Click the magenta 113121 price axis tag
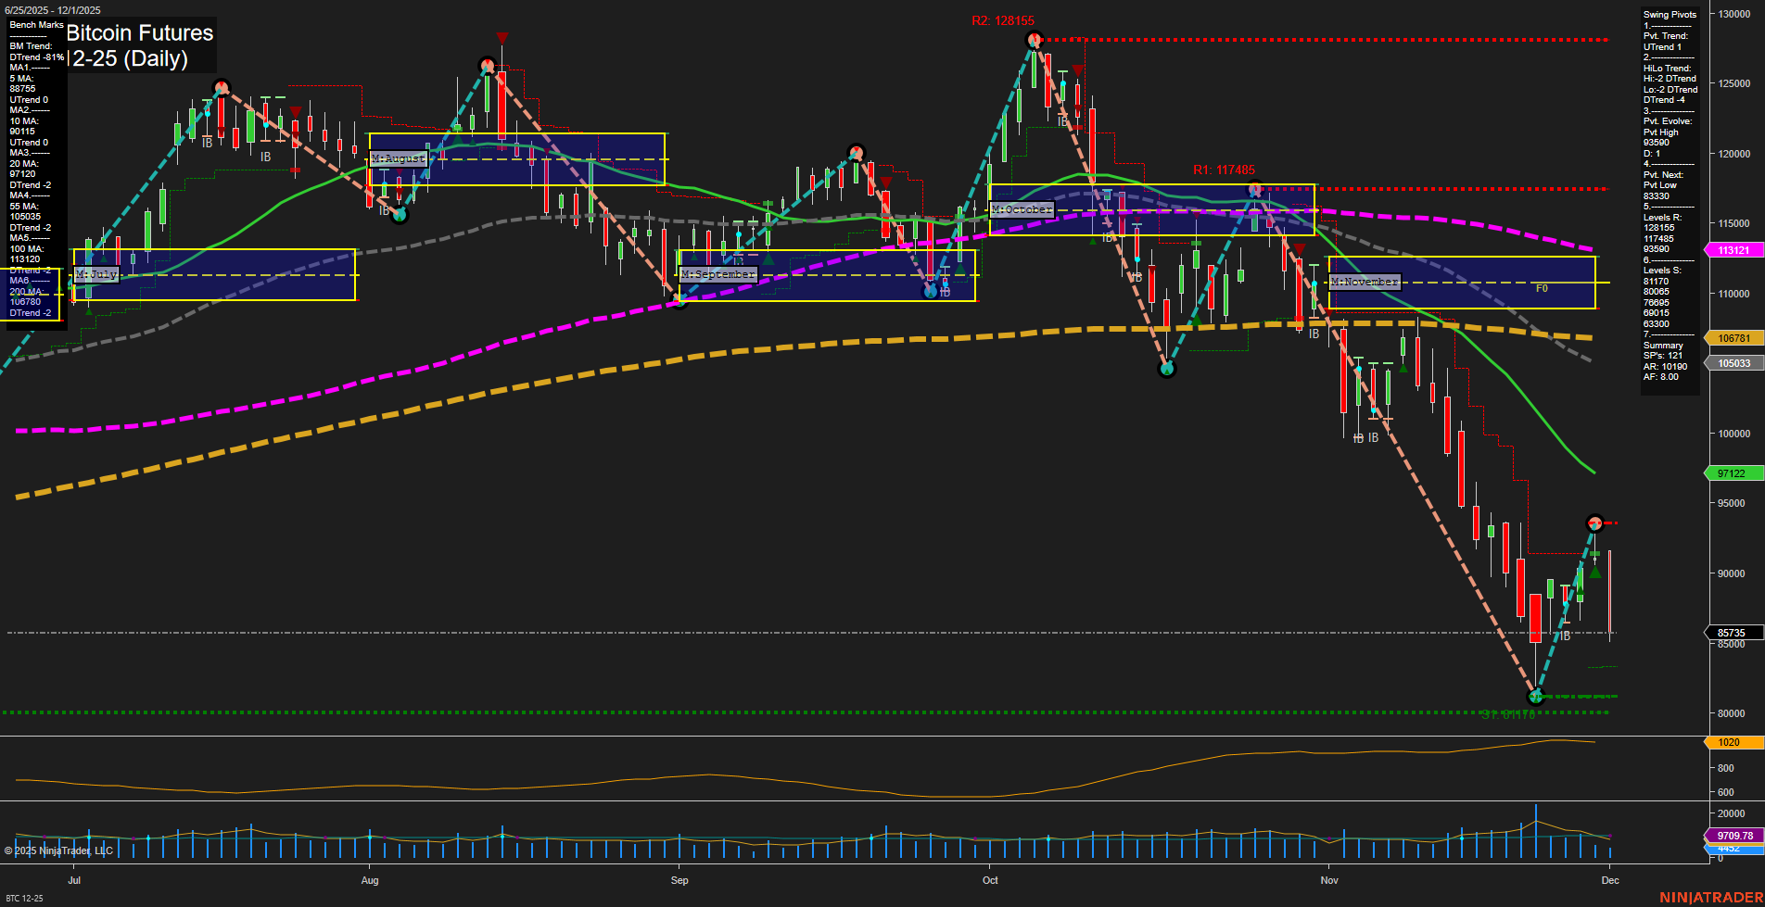This screenshot has width=1765, height=907. coord(1733,250)
